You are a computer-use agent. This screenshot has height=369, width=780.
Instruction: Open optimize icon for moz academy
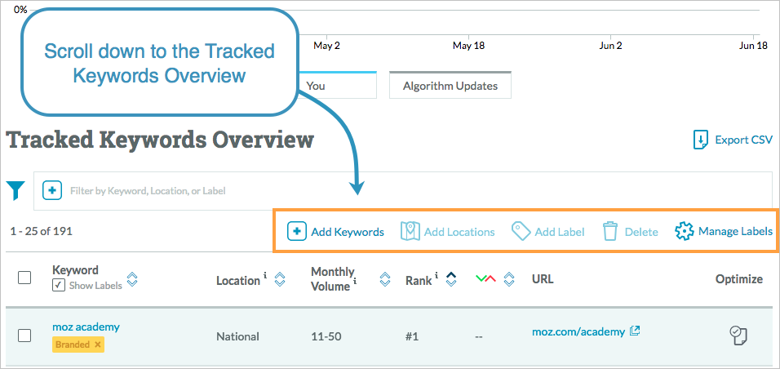click(x=738, y=336)
